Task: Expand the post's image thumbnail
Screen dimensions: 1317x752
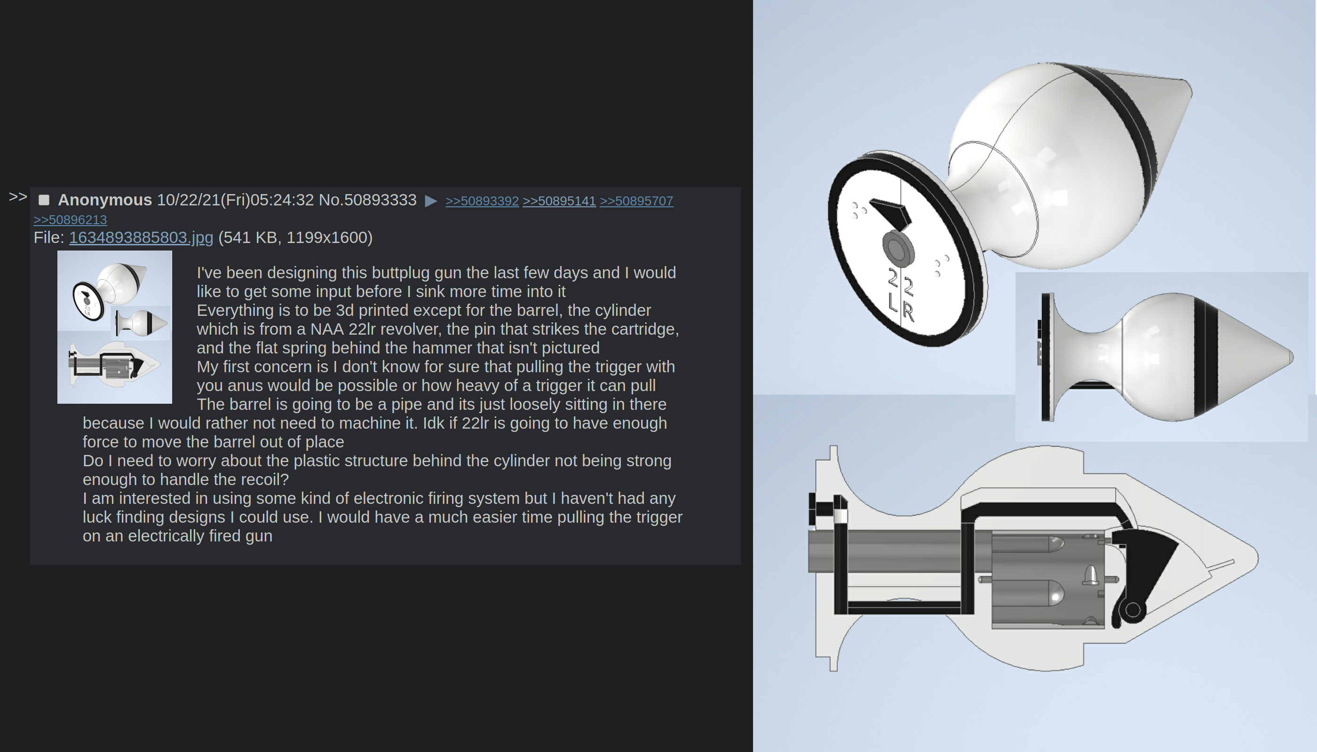Action: tap(115, 327)
